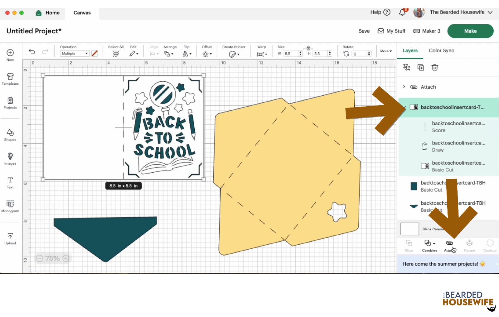Open the Operation dropdown

tap(75, 54)
